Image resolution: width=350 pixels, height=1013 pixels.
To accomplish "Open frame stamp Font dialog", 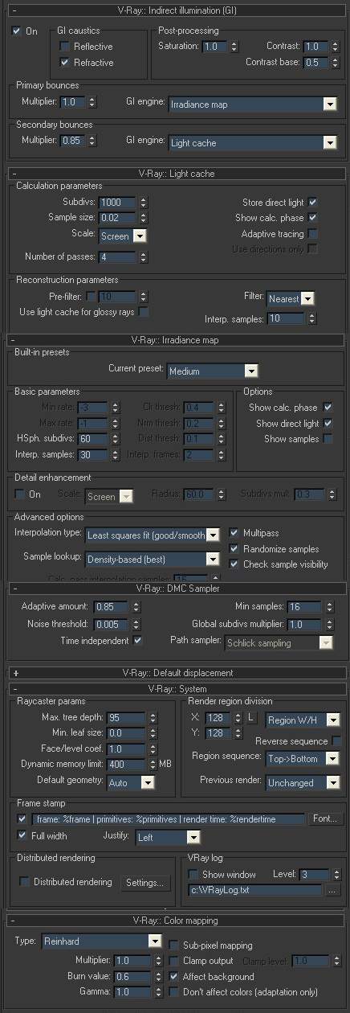I will tap(327, 818).
